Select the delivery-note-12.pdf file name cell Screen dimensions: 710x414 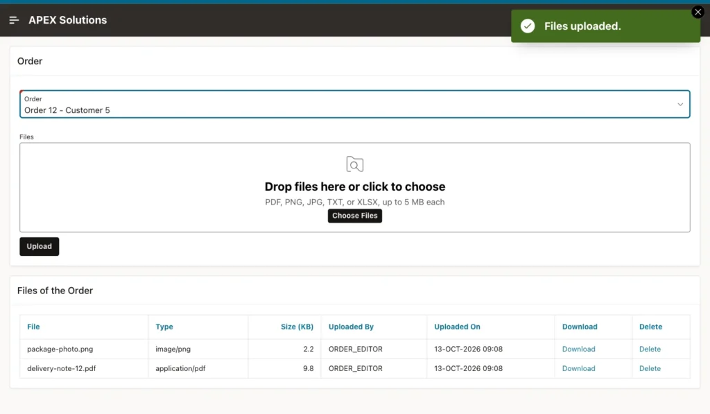[62, 369]
